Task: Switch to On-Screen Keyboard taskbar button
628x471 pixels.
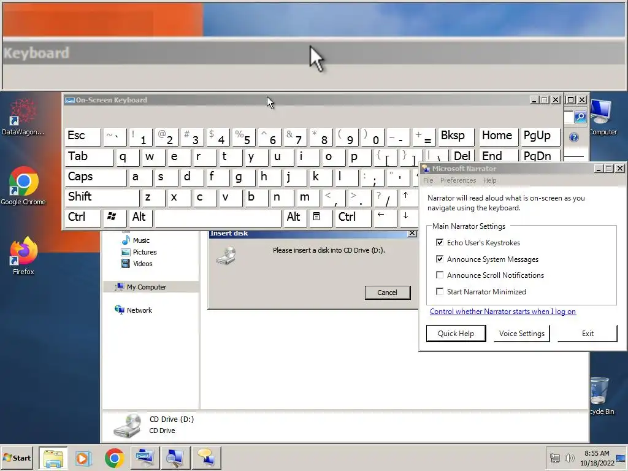Action: pyautogui.click(x=145, y=458)
